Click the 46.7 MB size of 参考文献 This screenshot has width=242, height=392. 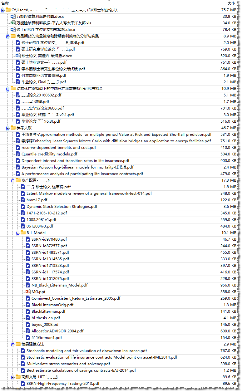click(x=229, y=128)
